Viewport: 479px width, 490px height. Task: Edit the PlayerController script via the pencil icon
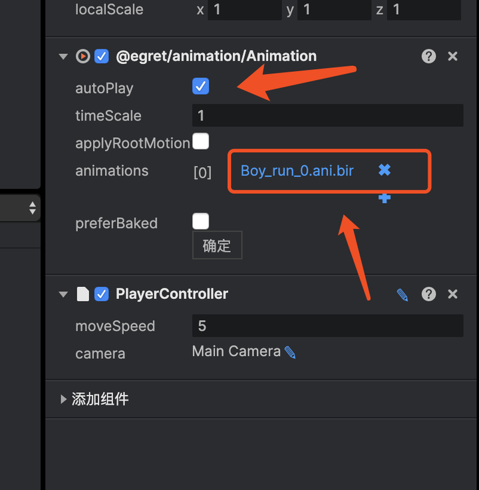(x=402, y=295)
